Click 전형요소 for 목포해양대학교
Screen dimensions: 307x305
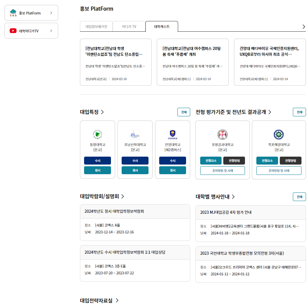click(267, 161)
